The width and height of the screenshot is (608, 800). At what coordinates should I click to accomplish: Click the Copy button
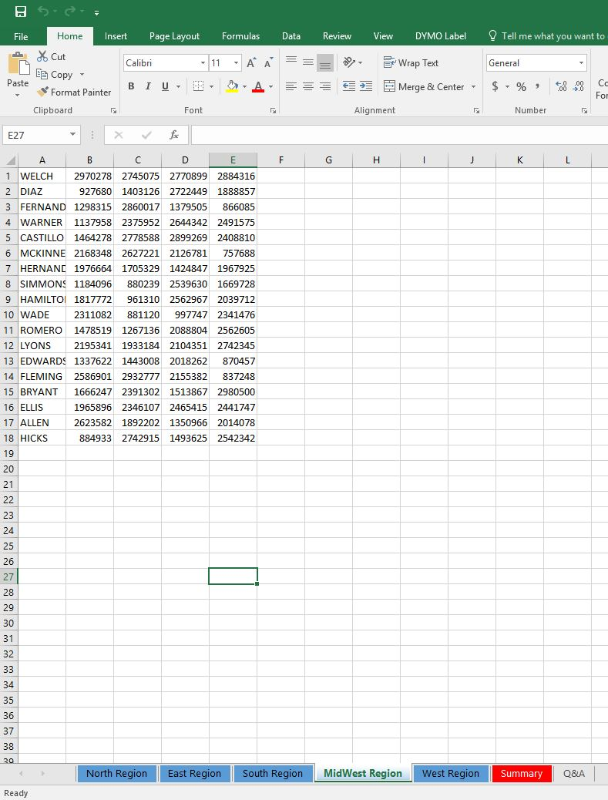pos(55,75)
